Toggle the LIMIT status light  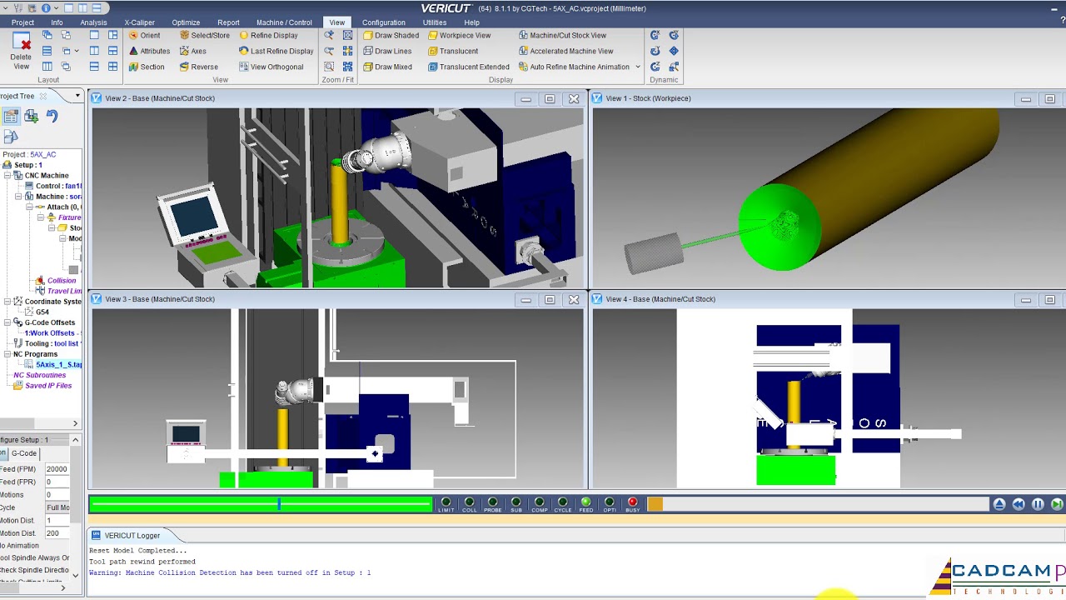[446, 504]
